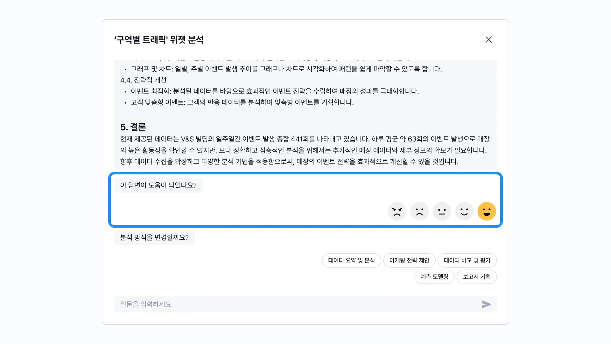Click the dialog title '구역별 트래픽' 위젯 분석
Image resolution: width=611 pixels, height=344 pixels.
pyautogui.click(x=159, y=40)
